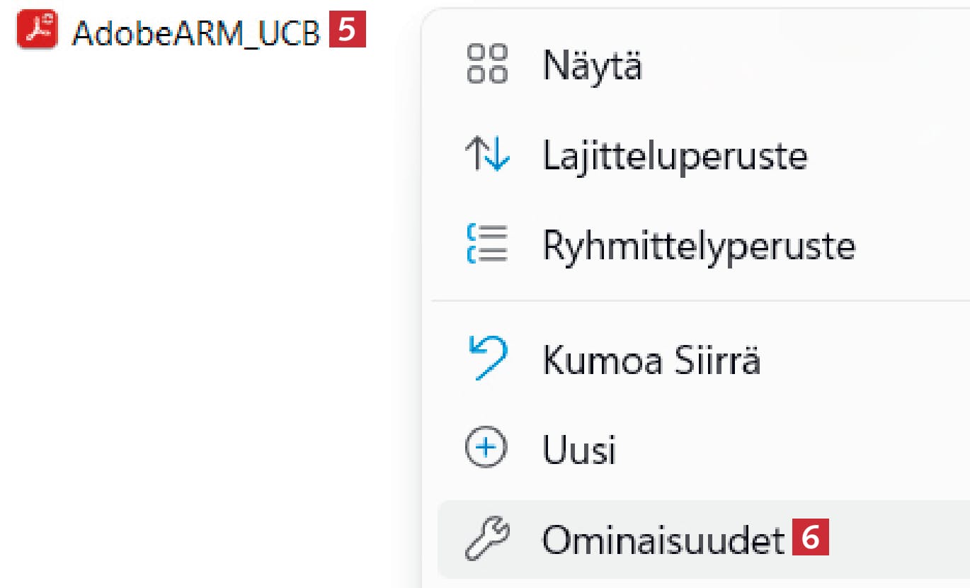Click the Ominaisuudet wrench icon
The image size is (970, 588).
click(x=487, y=540)
